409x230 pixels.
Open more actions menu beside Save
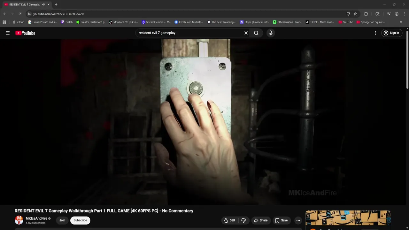[298, 220]
